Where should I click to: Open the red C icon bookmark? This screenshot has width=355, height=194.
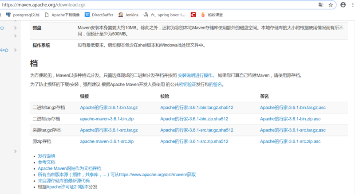pos(193,15)
